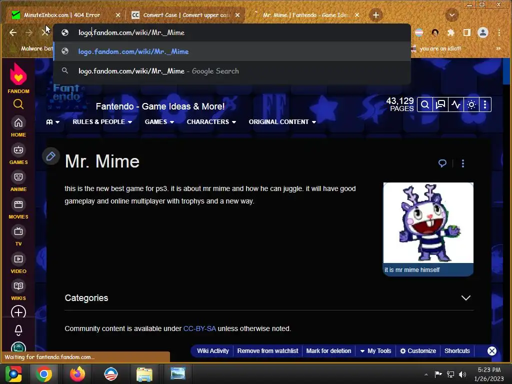This screenshot has width=512, height=384.
Task: Open the wiki recent activity icon
Action: click(x=456, y=105)
